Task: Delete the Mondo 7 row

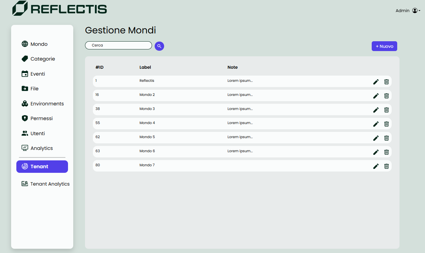Action: tap(386, 166)
